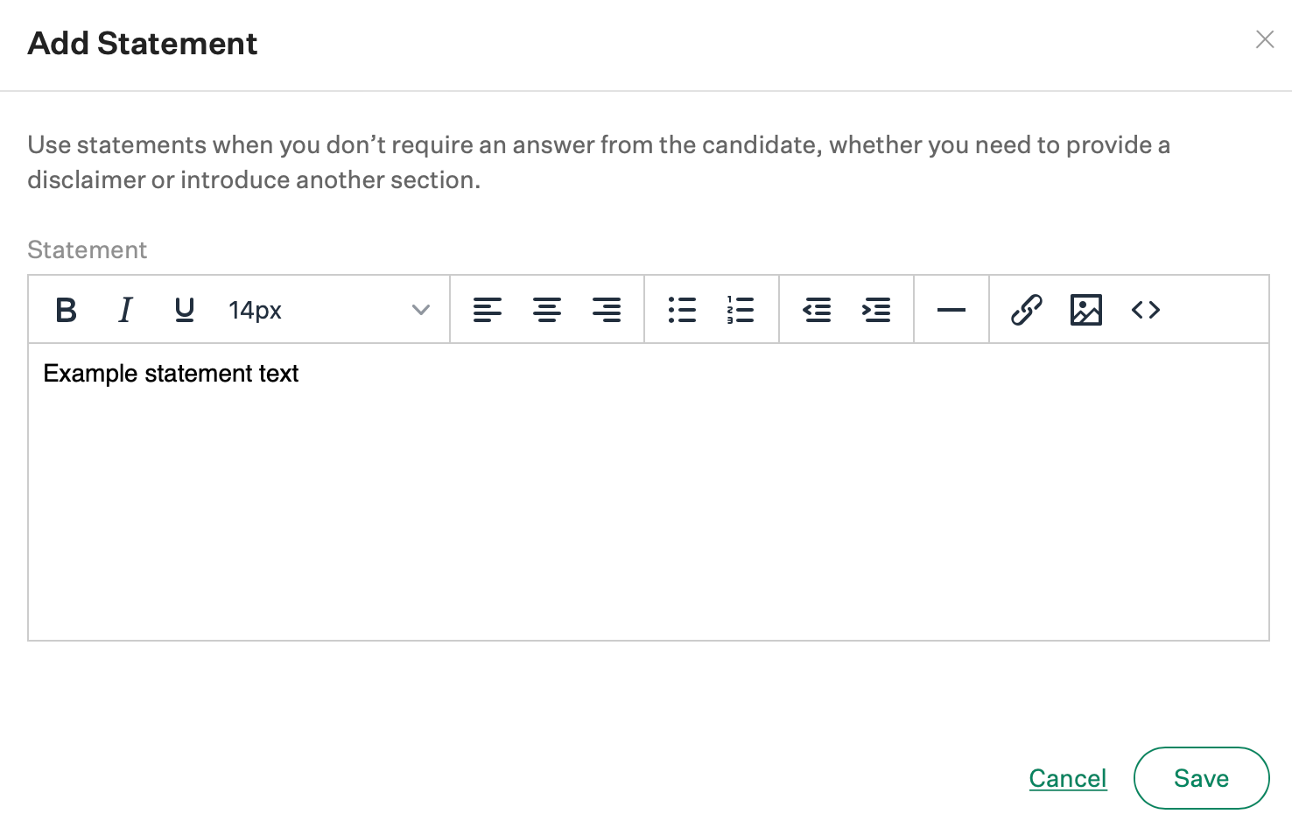Toggle bold formatting

pyautogui.click(x=66, y=310)
